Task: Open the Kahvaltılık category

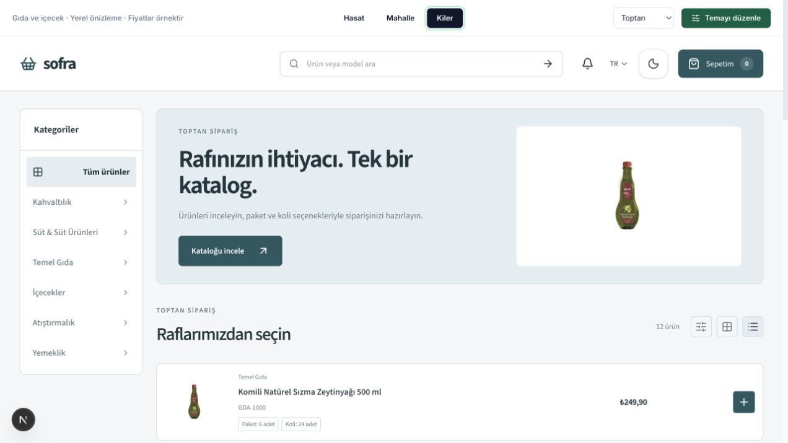Action: [81, 202]
